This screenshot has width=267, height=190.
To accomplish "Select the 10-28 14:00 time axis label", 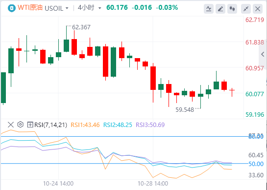I will (x=153, y=184).
